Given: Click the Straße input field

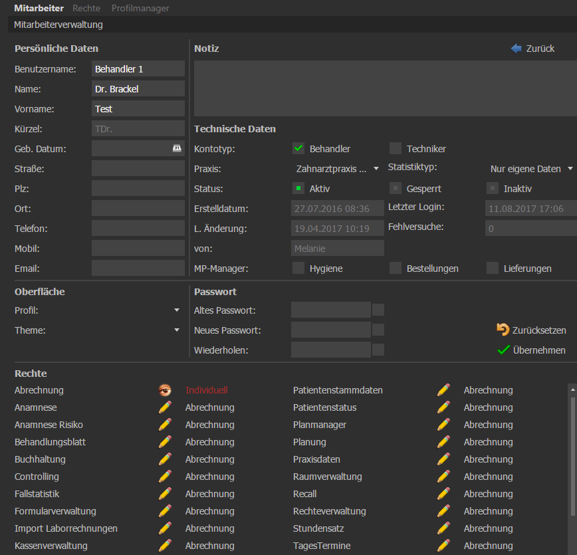Looking at the screenshot, I should 138,169.
